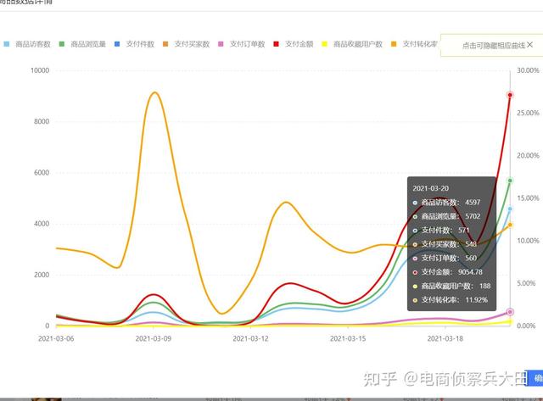Hide the 支付订单数 curve via legend label
The image size is (543, 401).
pyautogui.click(x=247, y=44)
